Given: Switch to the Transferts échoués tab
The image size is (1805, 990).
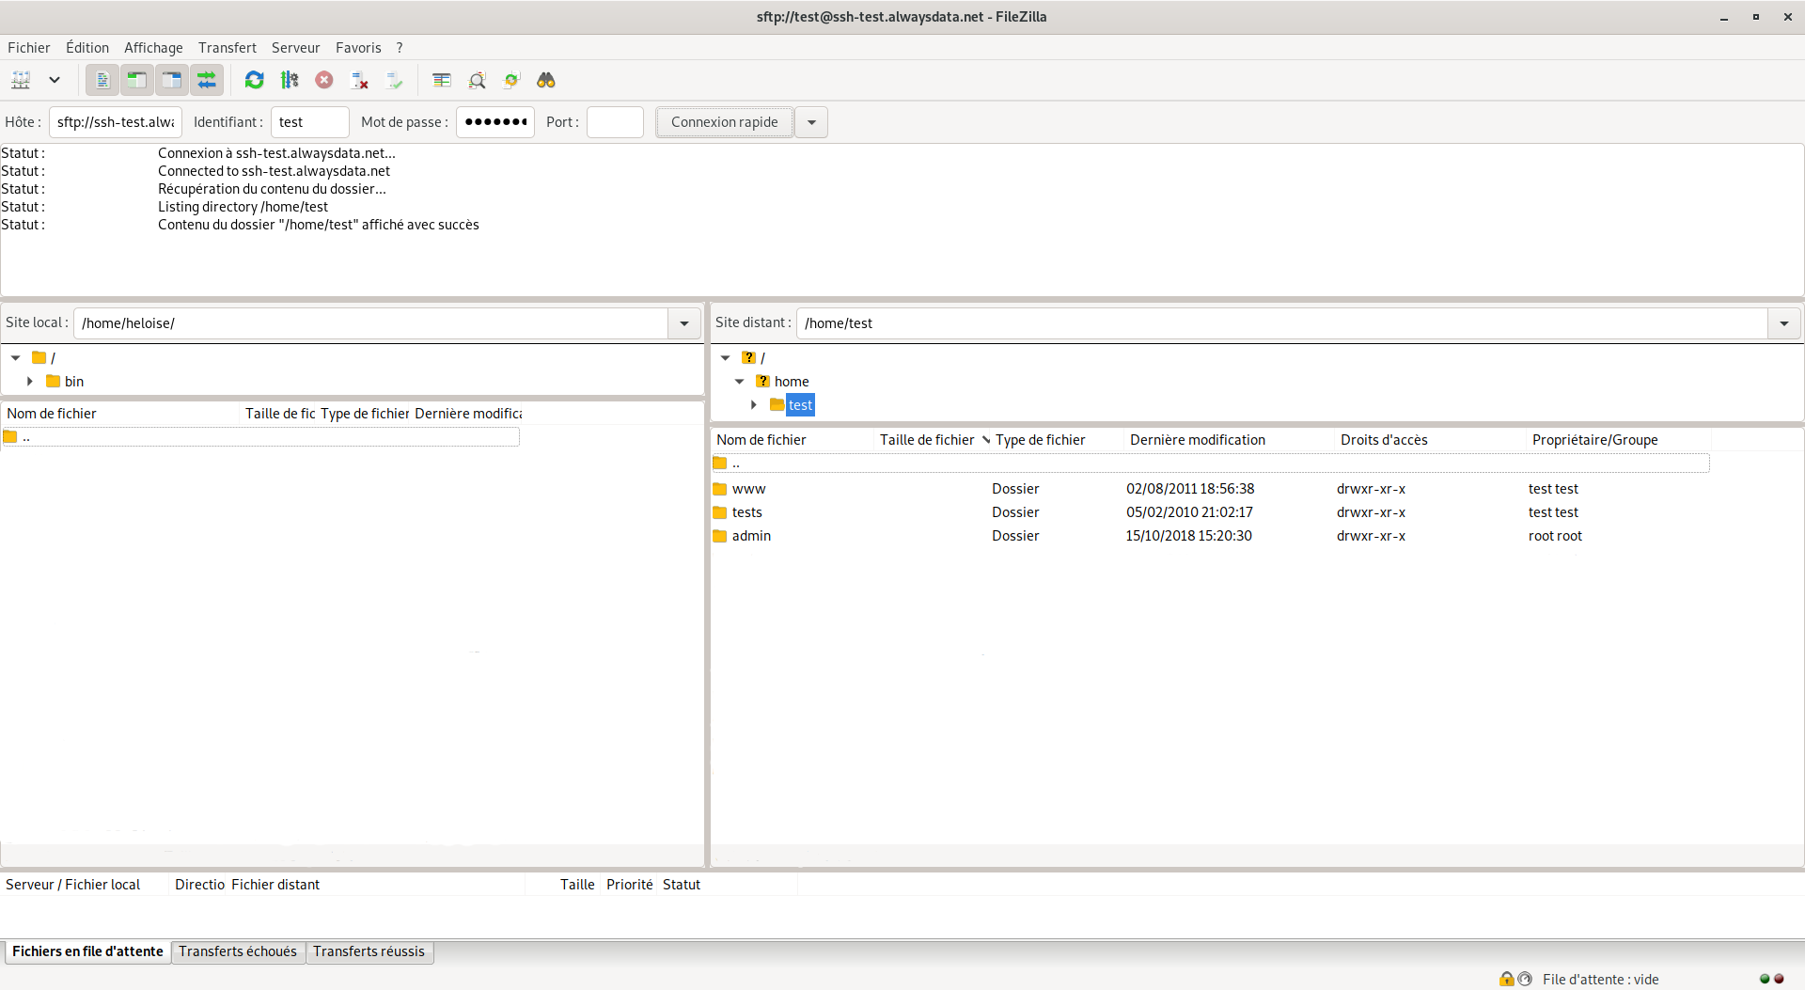Looking at the screenshot, I should (x=237, y=951).
